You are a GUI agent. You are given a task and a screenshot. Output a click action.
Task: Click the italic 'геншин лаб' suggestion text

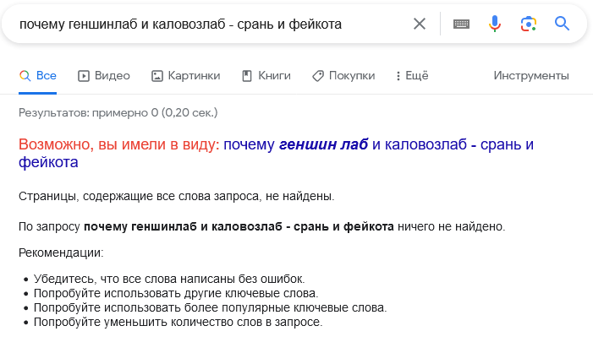pyautogui.click(x=323, y=144)
